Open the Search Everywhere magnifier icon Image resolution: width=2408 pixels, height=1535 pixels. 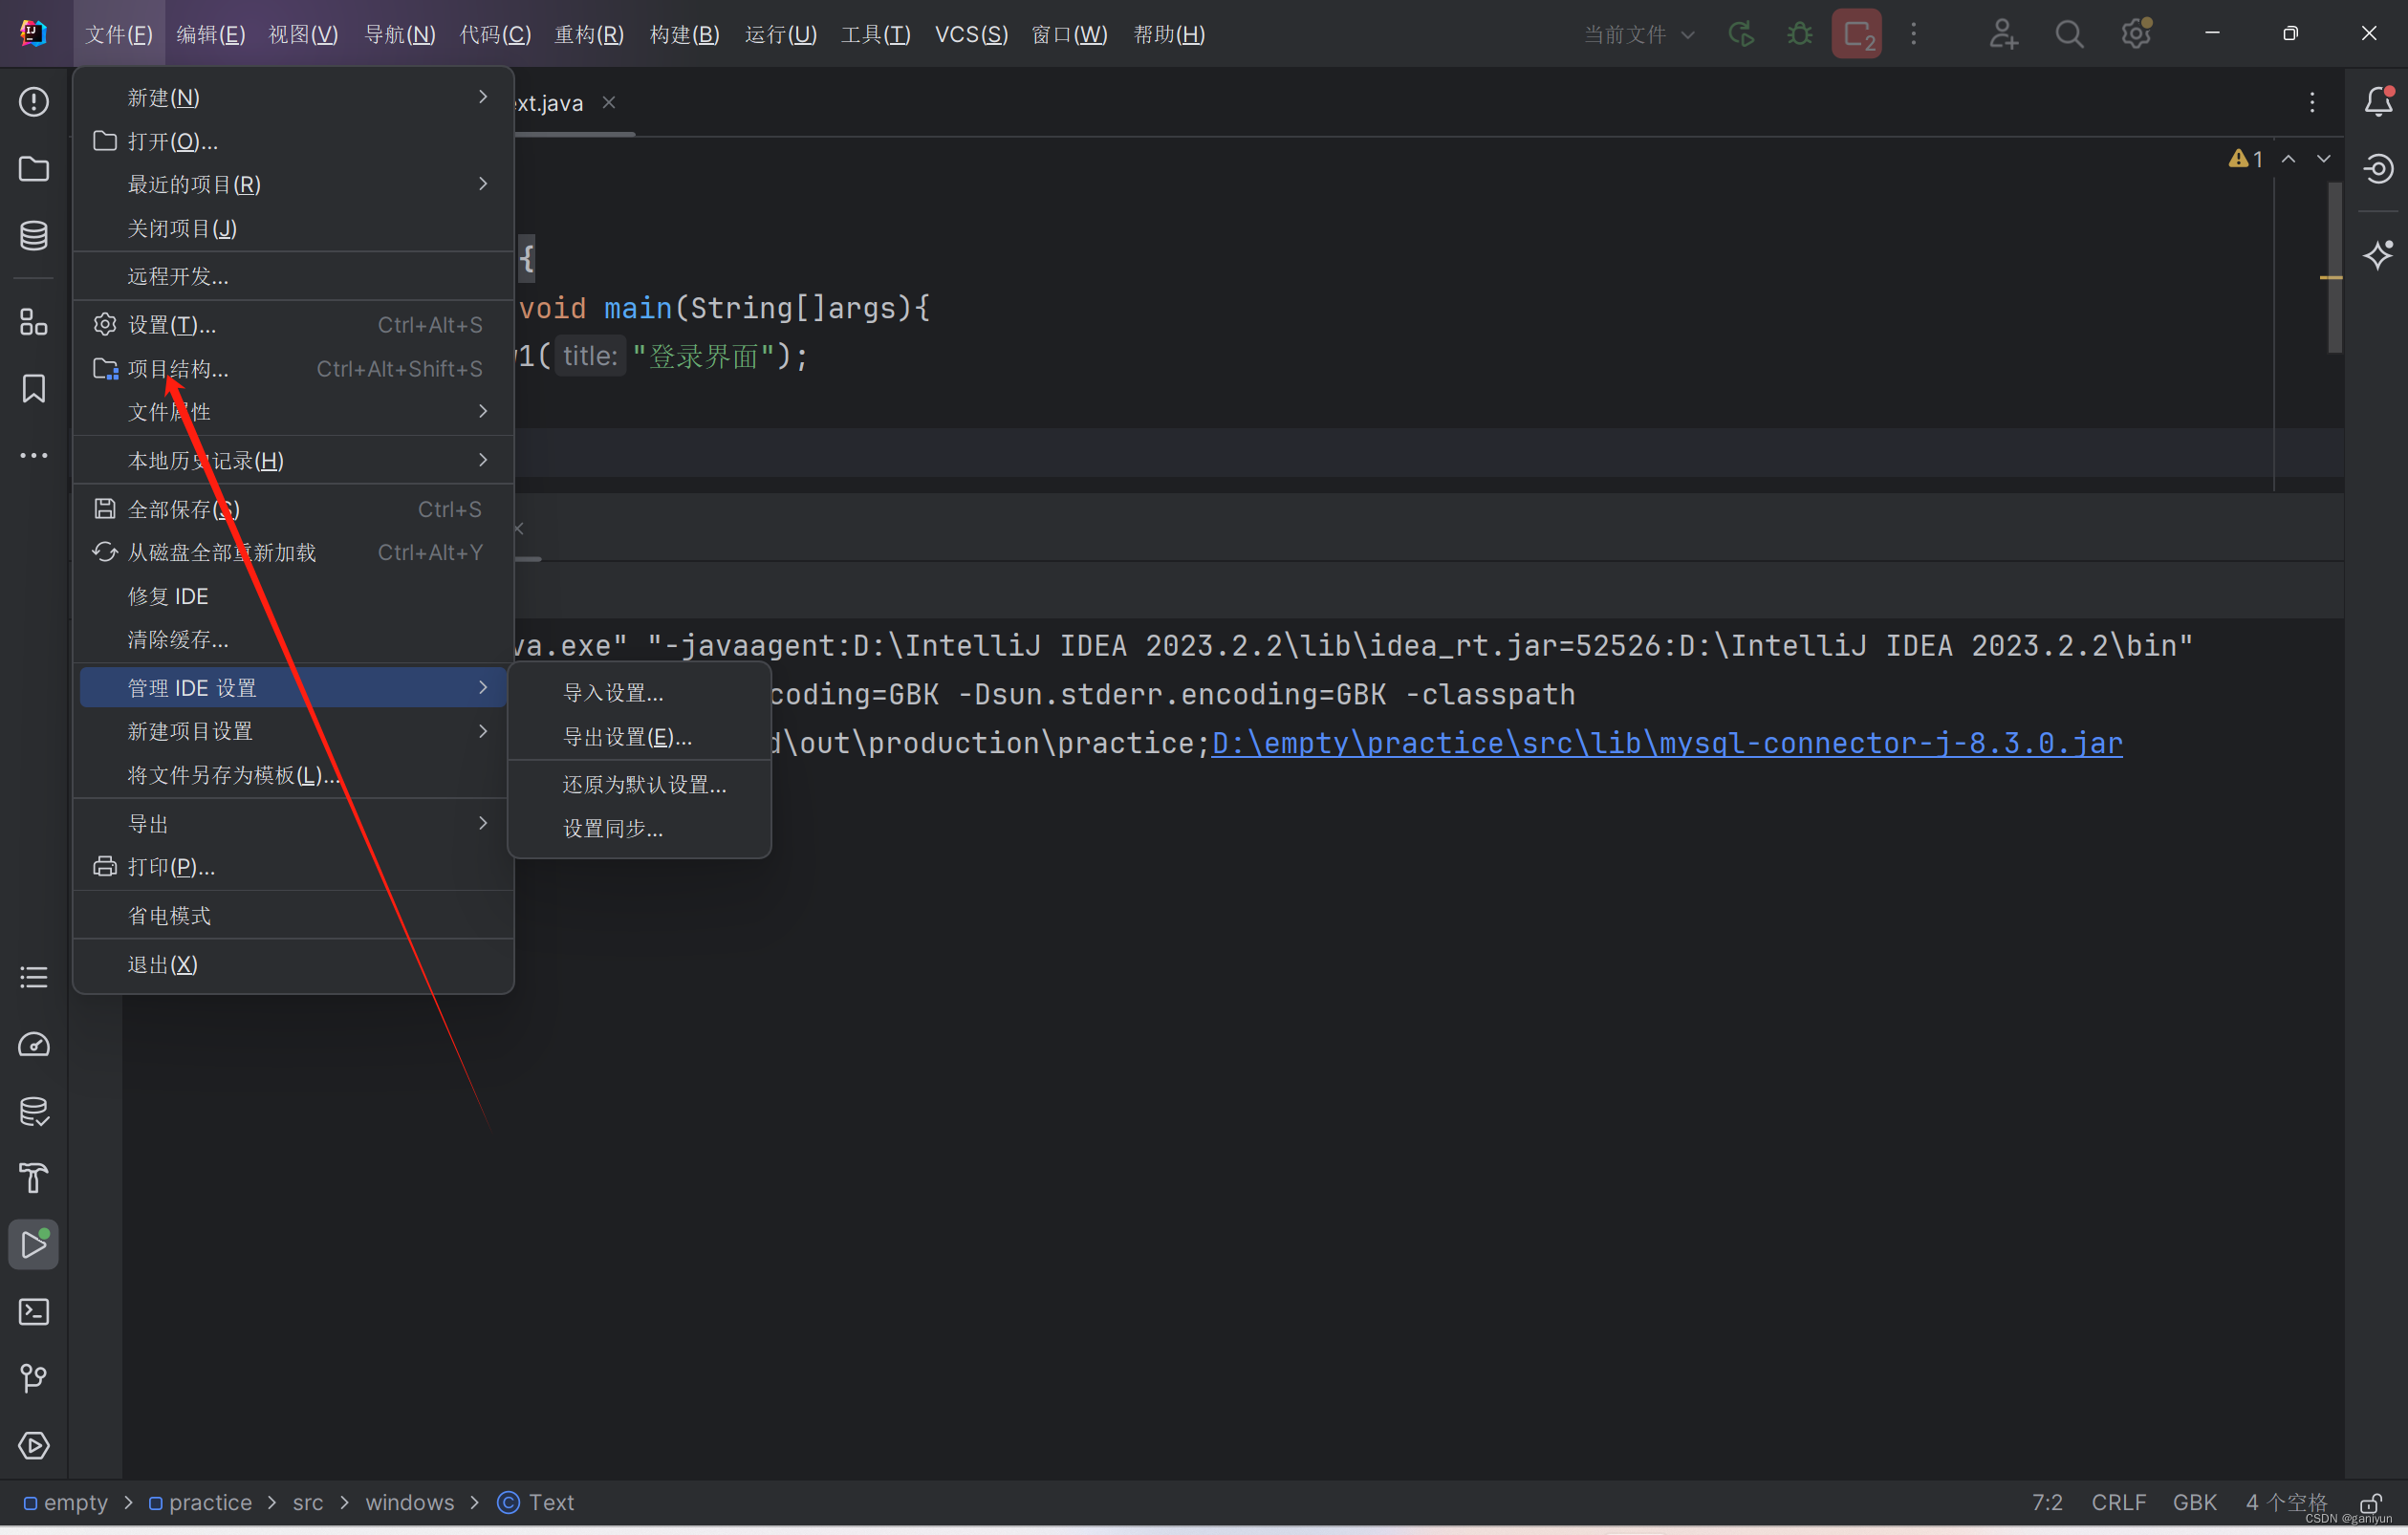pos(2069,35)
